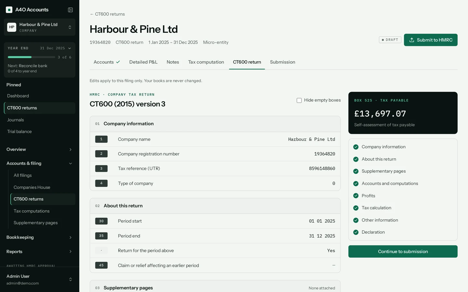Open Trial balance in the sidebar
The image size is (468, 292).
40,132
